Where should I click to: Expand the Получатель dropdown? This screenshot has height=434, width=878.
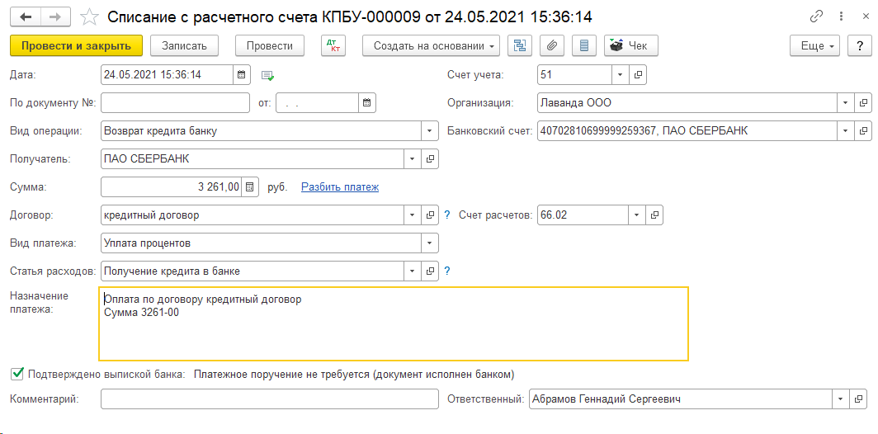click(x=413, y=159)
